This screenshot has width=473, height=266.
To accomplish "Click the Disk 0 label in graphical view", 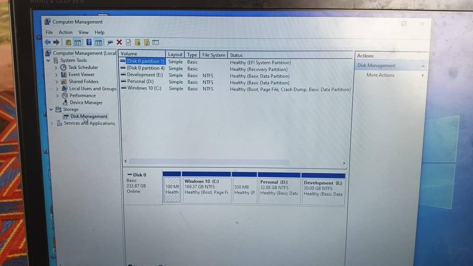I will coord(139,175).
